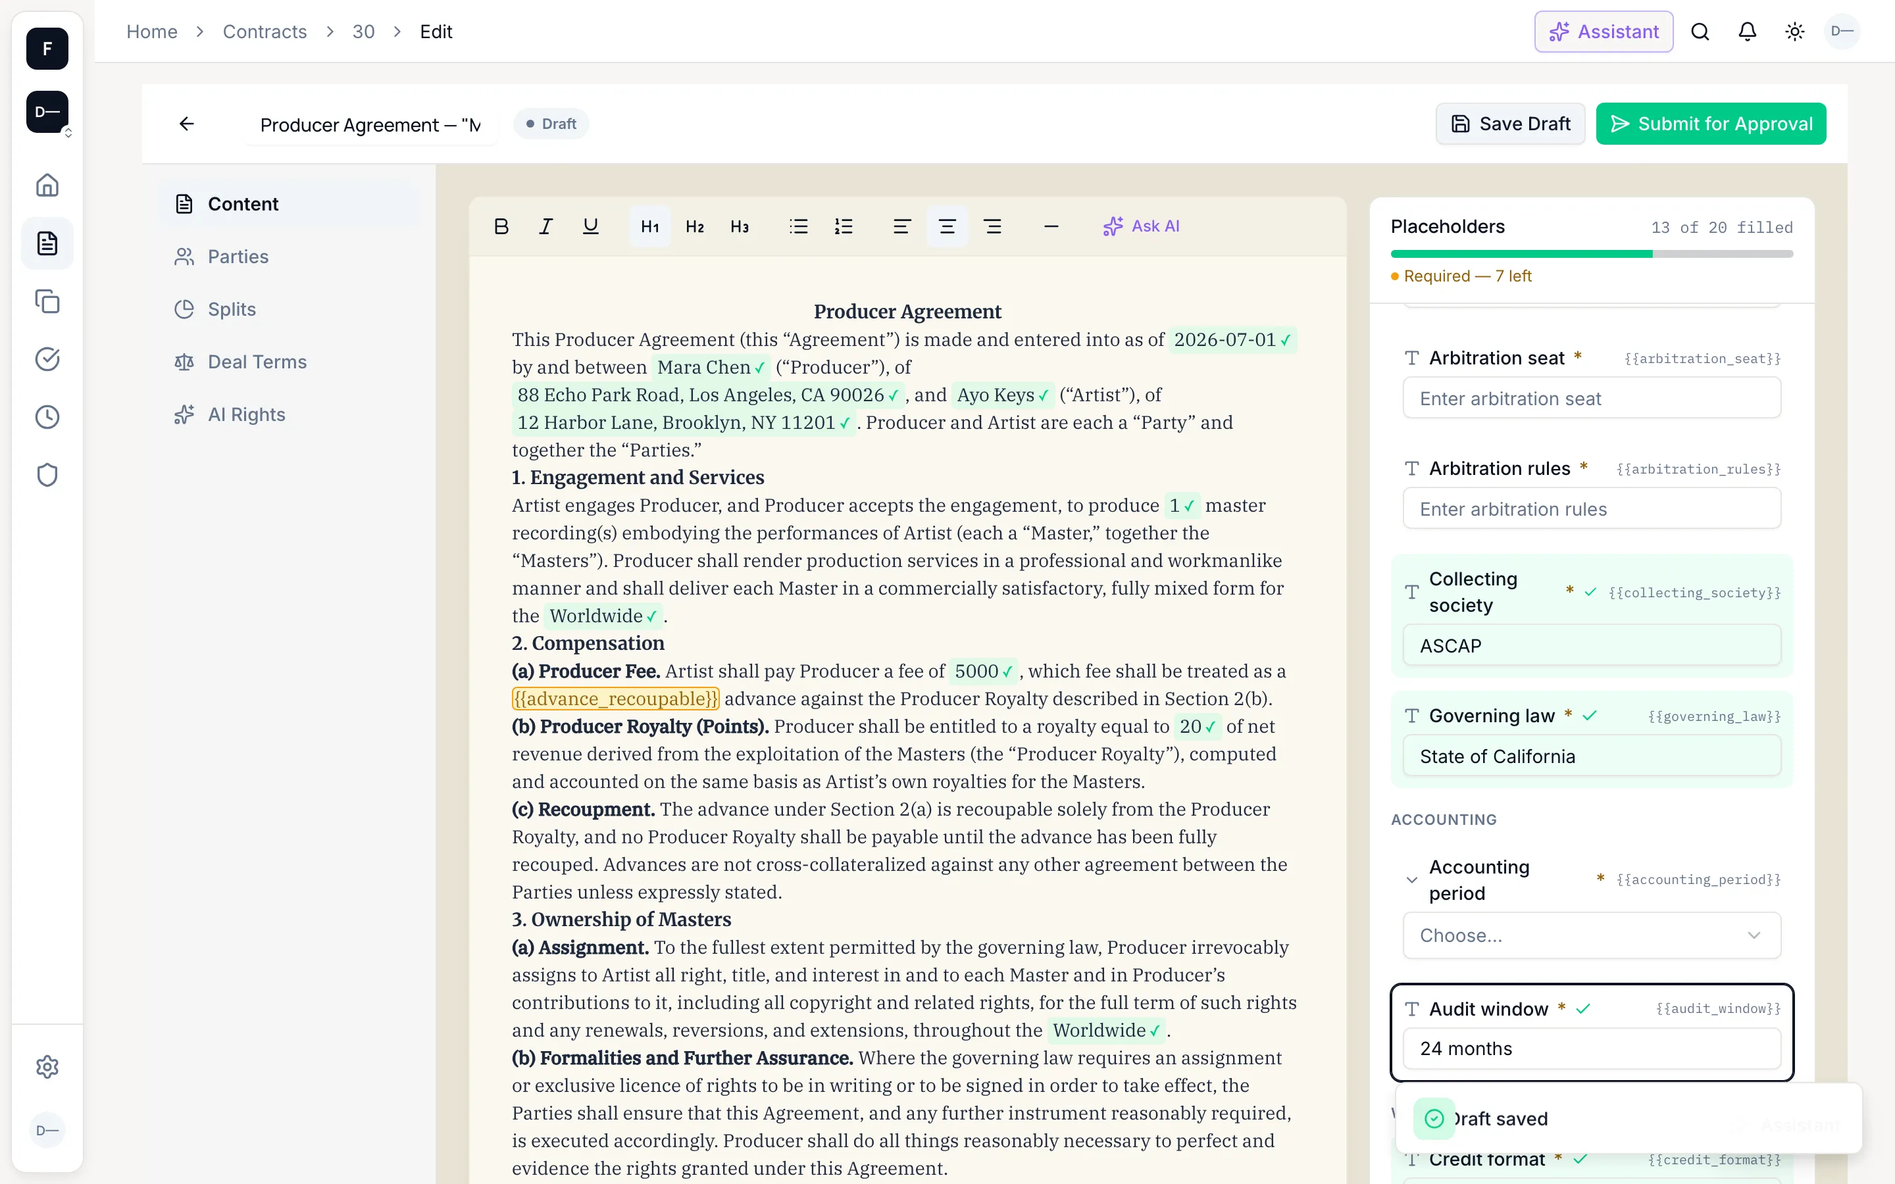Go to Home via sidebar icon

[x=48, y=185]
